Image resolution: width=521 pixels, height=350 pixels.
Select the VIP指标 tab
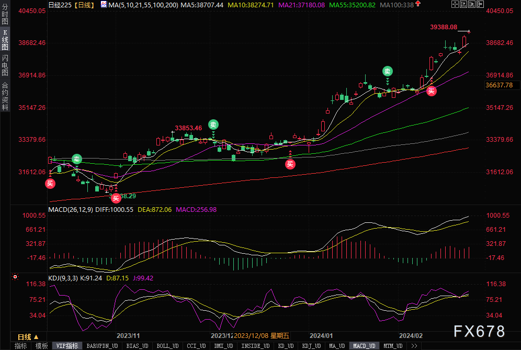67,346
